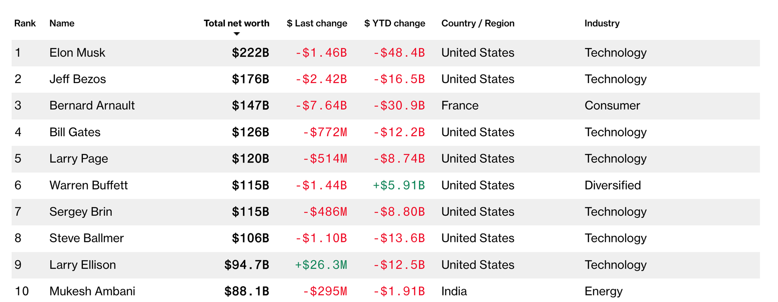Click Warren Buffett's +$5.91B YTD value
This screenshot has width=778, height=302.
399,185
